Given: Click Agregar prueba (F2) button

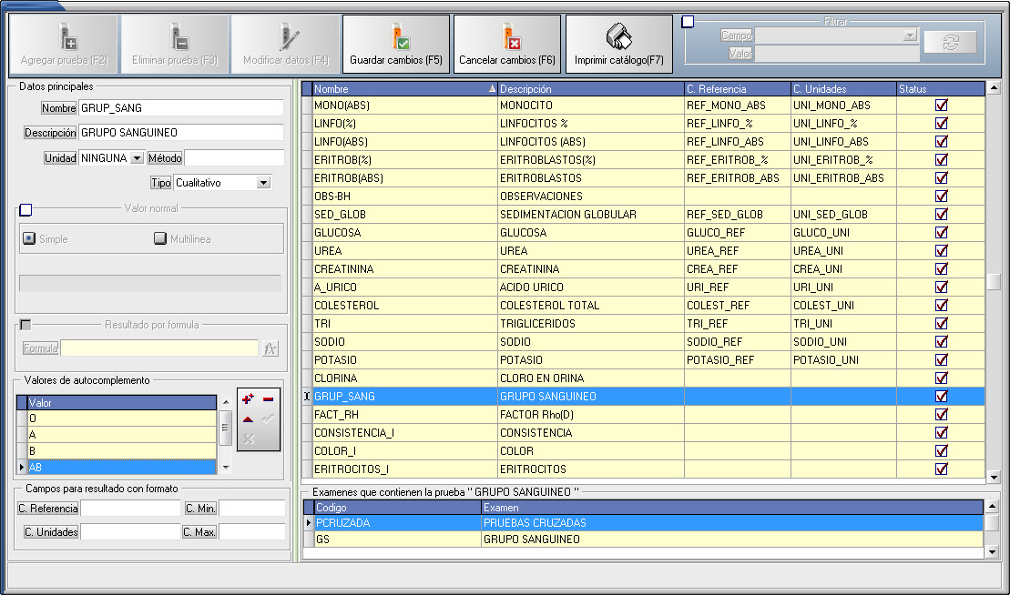Looking at the screenshot, I should [64, 44].
